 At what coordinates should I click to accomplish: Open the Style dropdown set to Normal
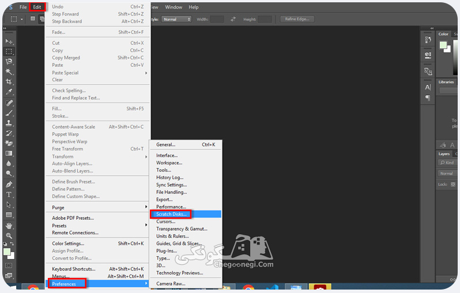click(176, 19)
